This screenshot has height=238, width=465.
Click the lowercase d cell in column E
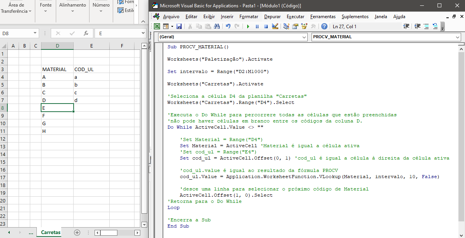click(91, 100)
